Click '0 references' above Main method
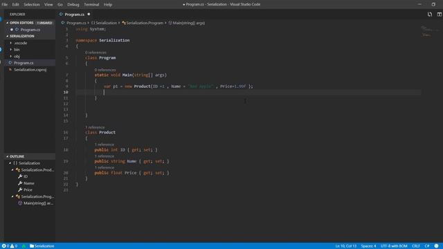This screenshot has width=443, height=249. click(x=105, y=70)
